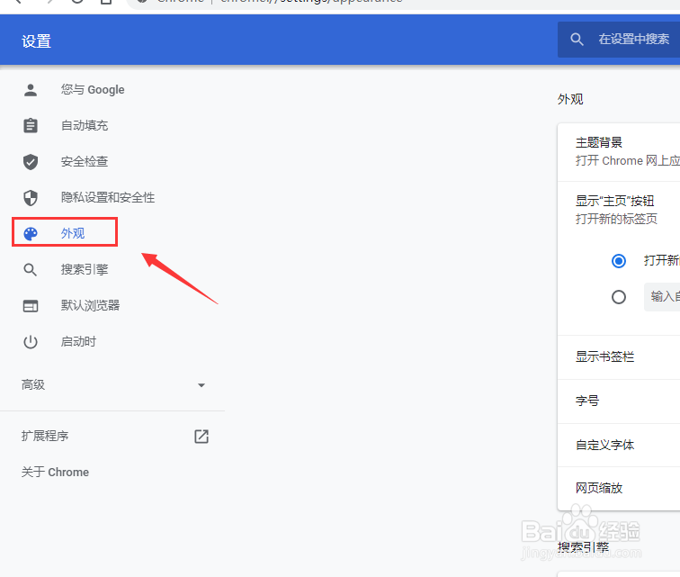Click the palette icon for 外观
This screenshot has height=577, width=680.
tap(31, 233)
